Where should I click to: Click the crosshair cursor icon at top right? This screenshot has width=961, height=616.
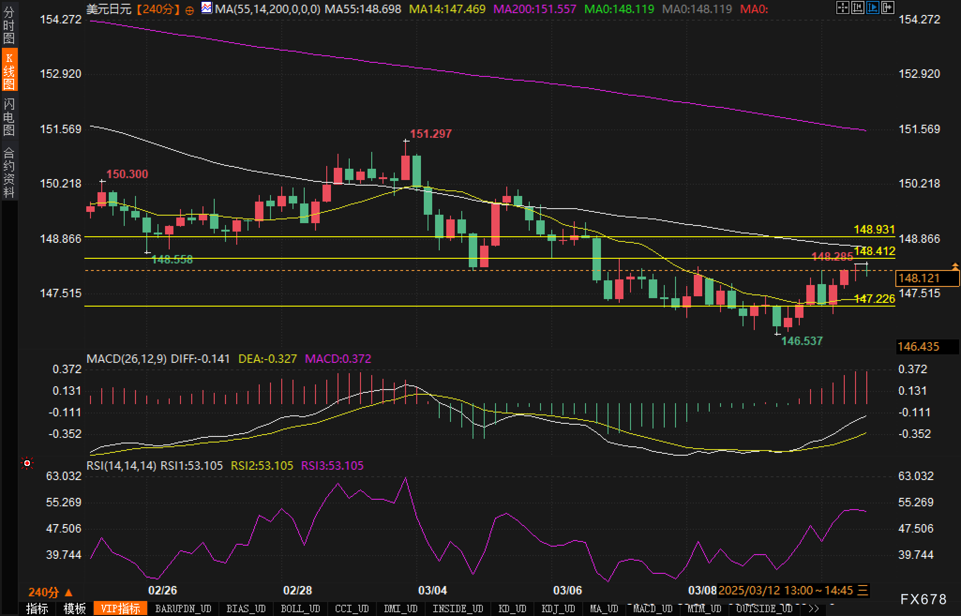842,8
